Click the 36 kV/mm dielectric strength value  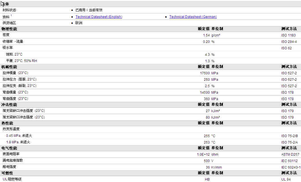214,167
